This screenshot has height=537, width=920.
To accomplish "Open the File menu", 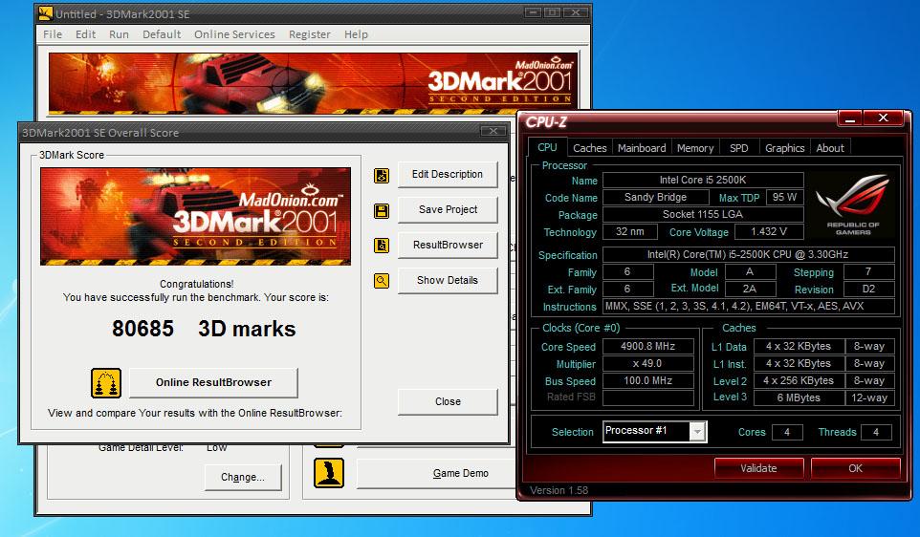I will pyautogui.click(x=53, y=34).
